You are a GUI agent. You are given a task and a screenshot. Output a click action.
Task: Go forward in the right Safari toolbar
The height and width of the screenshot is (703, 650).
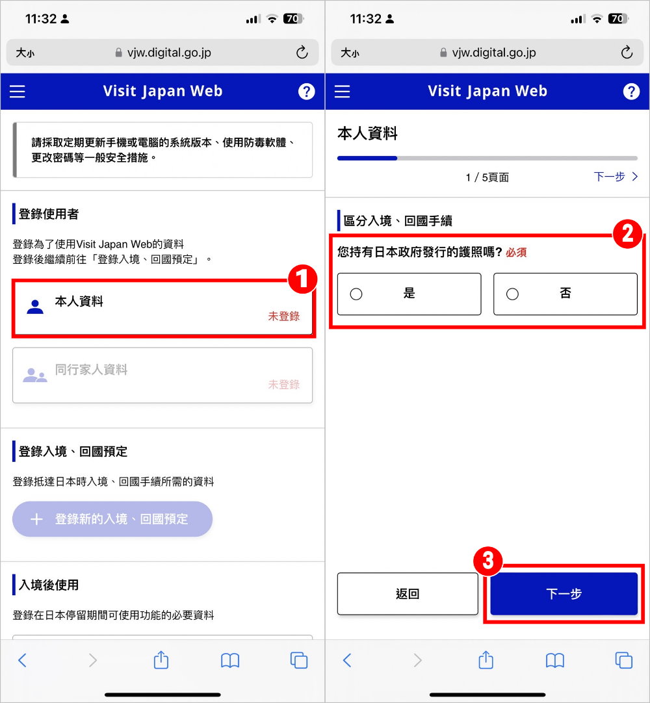(417, 660)
